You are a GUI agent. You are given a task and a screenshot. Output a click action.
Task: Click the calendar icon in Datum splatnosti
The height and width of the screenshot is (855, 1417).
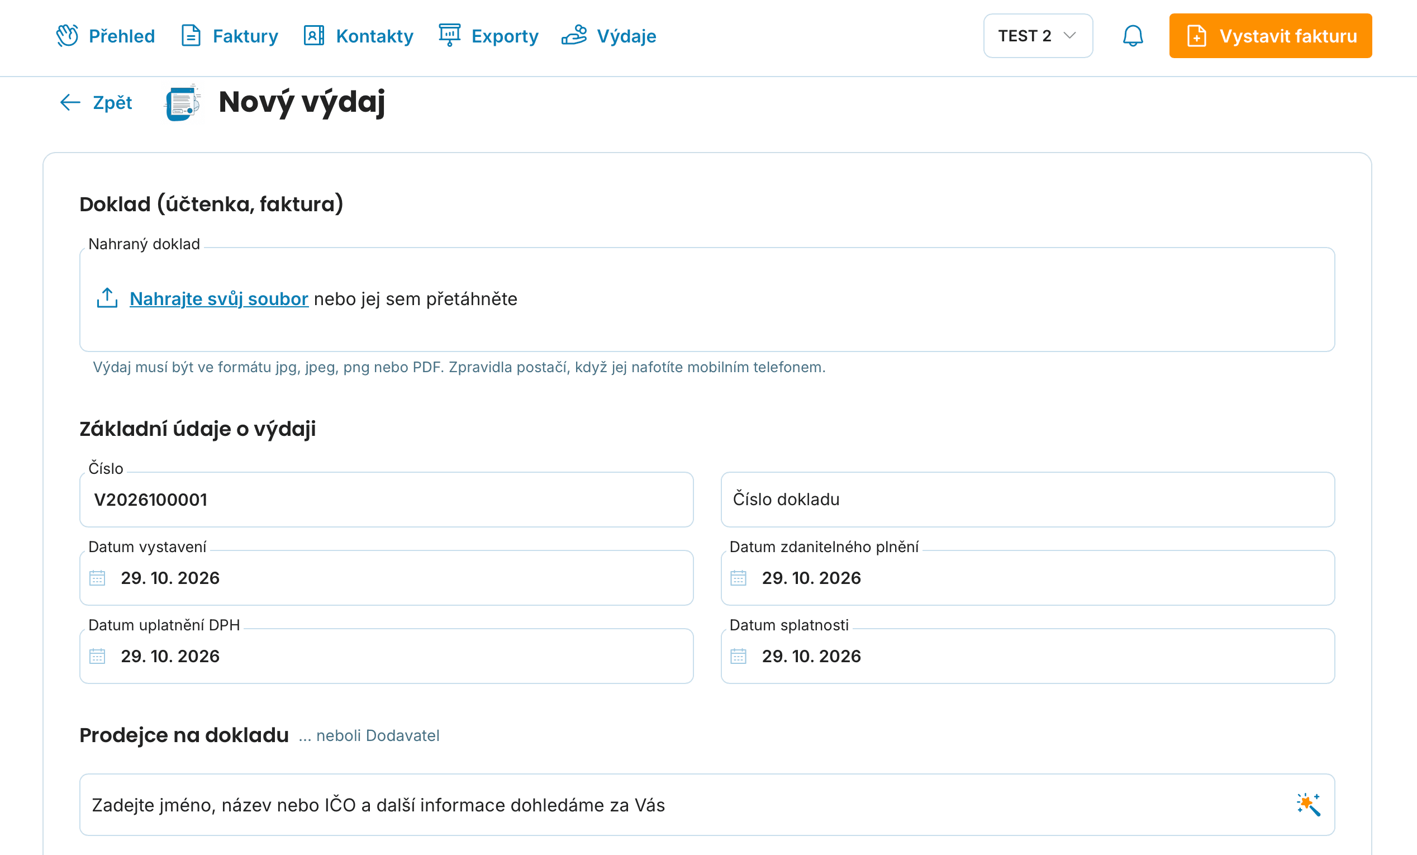(x=739, y=656)
